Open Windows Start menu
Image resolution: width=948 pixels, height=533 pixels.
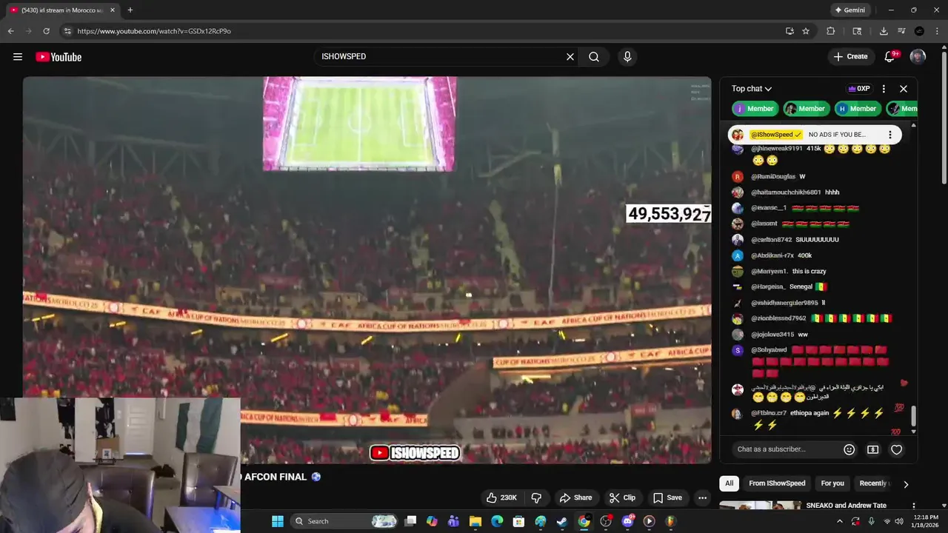tap(278, 521)
